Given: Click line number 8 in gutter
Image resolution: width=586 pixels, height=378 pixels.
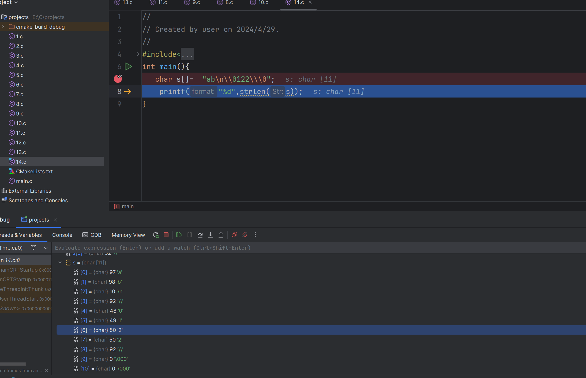Looking at the screenshot, I should pos(119,92).
